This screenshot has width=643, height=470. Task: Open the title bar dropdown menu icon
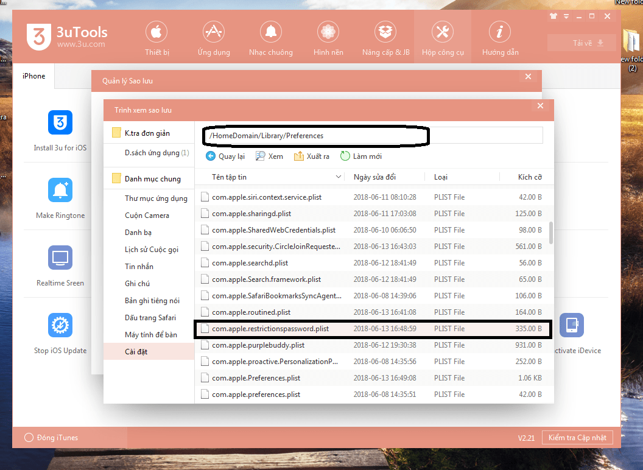566,16
